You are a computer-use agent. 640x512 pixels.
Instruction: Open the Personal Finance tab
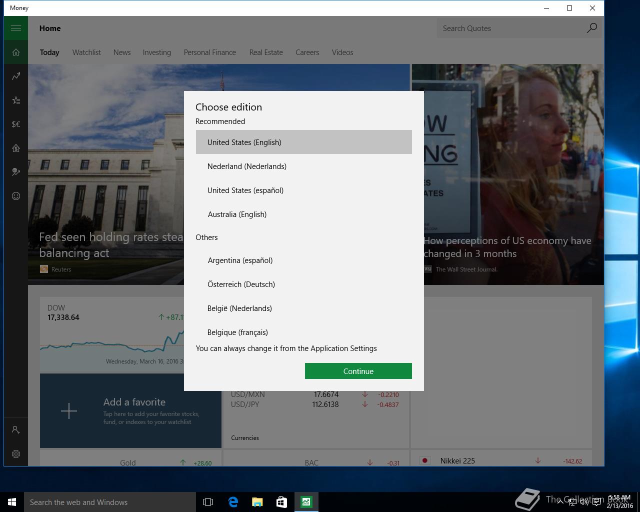coord(210,52)
